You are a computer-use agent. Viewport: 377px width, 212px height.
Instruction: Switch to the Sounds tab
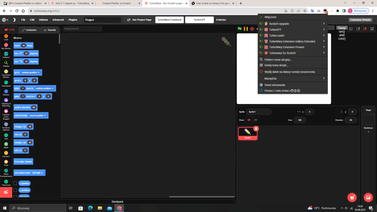point(50,30)
